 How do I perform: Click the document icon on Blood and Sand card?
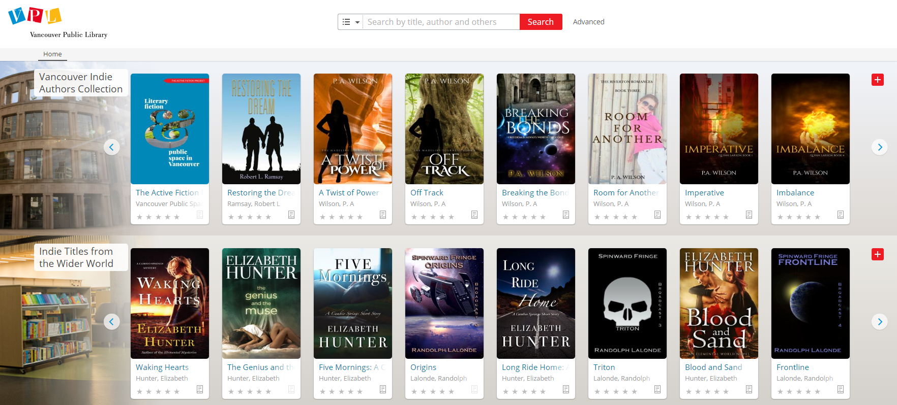tap(749, 389)
